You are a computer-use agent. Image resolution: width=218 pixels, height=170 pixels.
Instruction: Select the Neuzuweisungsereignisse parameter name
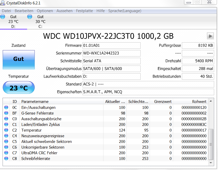point(43,136)
